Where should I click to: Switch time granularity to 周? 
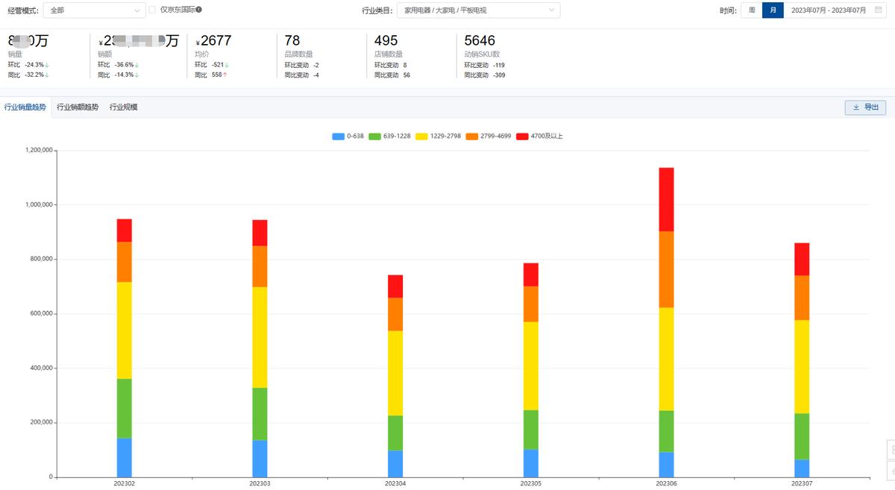pos(752,10)
